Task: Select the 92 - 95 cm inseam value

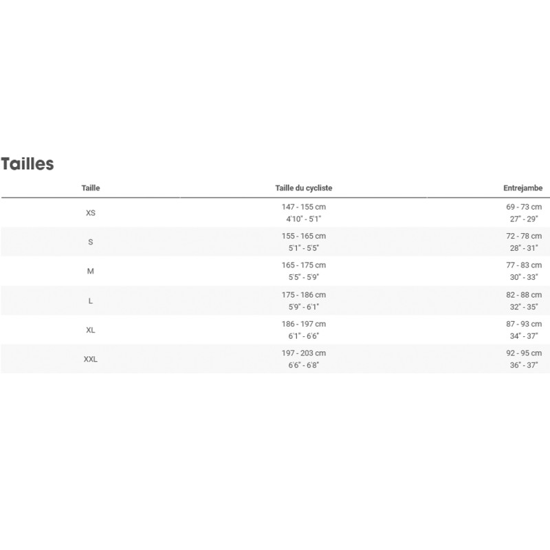Action: (523, 353)
